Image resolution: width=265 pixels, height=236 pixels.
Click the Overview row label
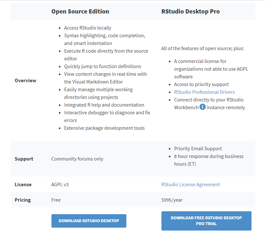pyautogui.click(x=25, y=81)
